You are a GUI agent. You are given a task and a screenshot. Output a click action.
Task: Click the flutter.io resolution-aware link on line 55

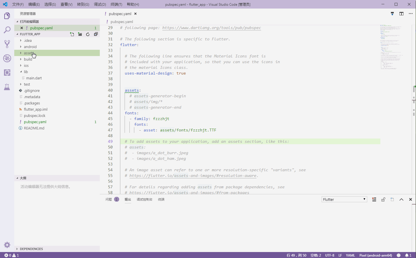click(x=193, y=176)
